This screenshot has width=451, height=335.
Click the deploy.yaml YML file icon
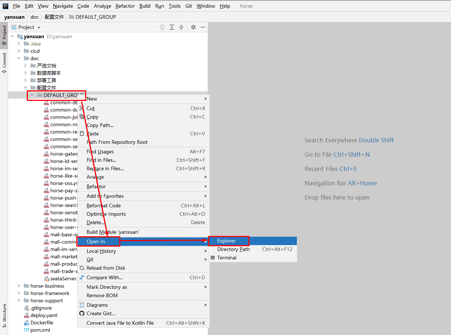click(26, 315)
